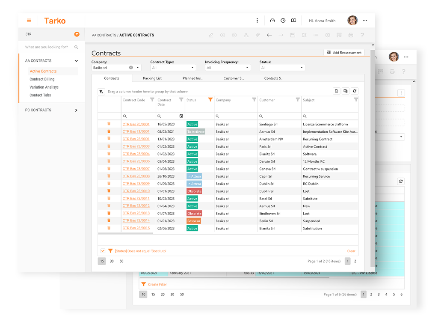Set page size to 30 rows
The height and width of the screenshot is (334, 438).
[x=112, y=261]
